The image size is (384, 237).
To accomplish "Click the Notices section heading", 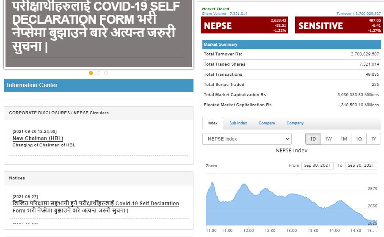I will click(17, 178).
